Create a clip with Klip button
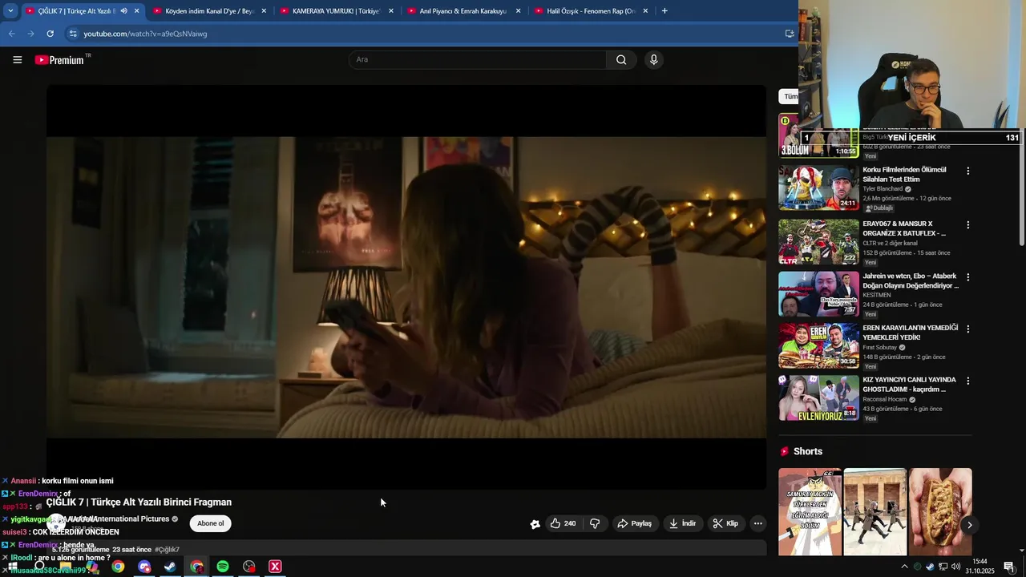 pyautogui.click(x=725, y=523)
